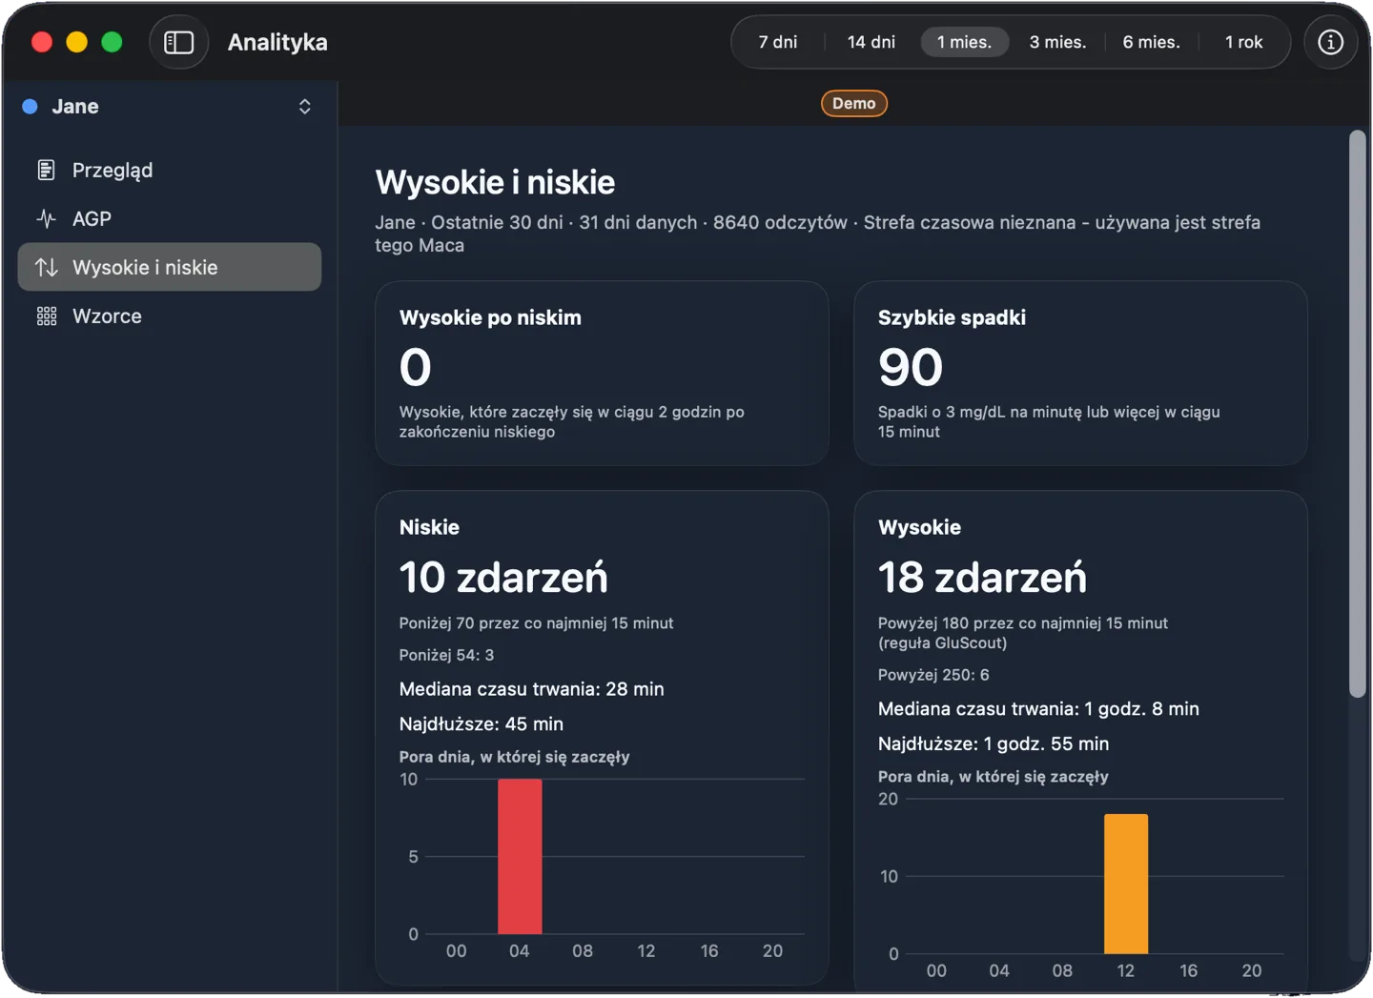Image resolution: width=1373 pixels, height=998 pixels.
Task: Open Przegląd in the sidebar
Action: pos(170,170)
